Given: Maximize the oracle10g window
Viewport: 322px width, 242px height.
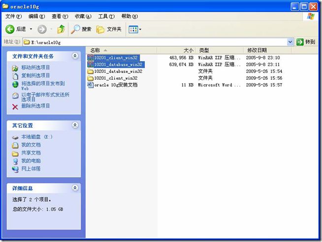Looking at the screenshot, I should [304, 7].
